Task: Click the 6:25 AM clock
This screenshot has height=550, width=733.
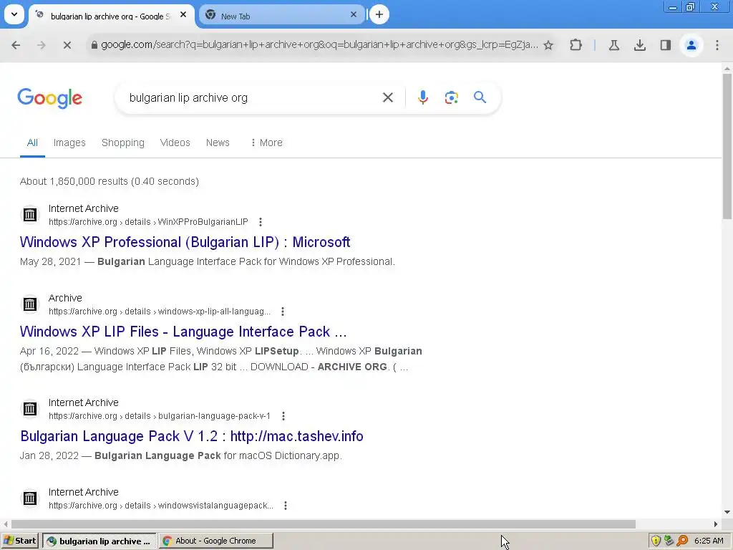Action: pos(709,541)
